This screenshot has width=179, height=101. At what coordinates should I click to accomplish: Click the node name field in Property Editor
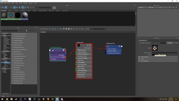pyautogui.click(x=159, y=43)
